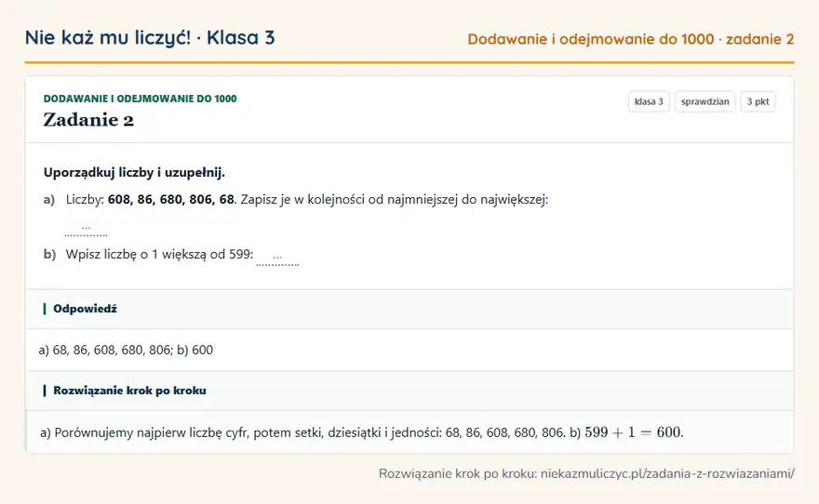The width and height of the screenshot is (819, 504).
Task: Click the 'Nie każ mu liczyć! · Klasa 3' title
Action: coord(150,37)
